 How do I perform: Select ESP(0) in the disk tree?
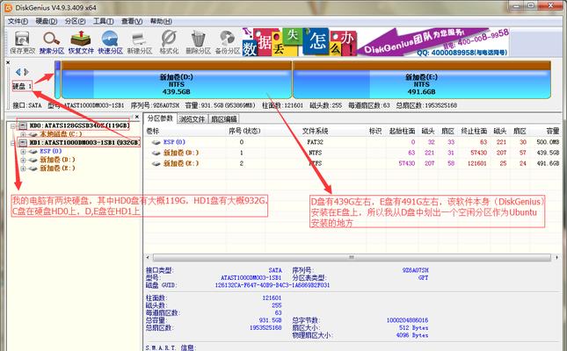pos(51,151)
